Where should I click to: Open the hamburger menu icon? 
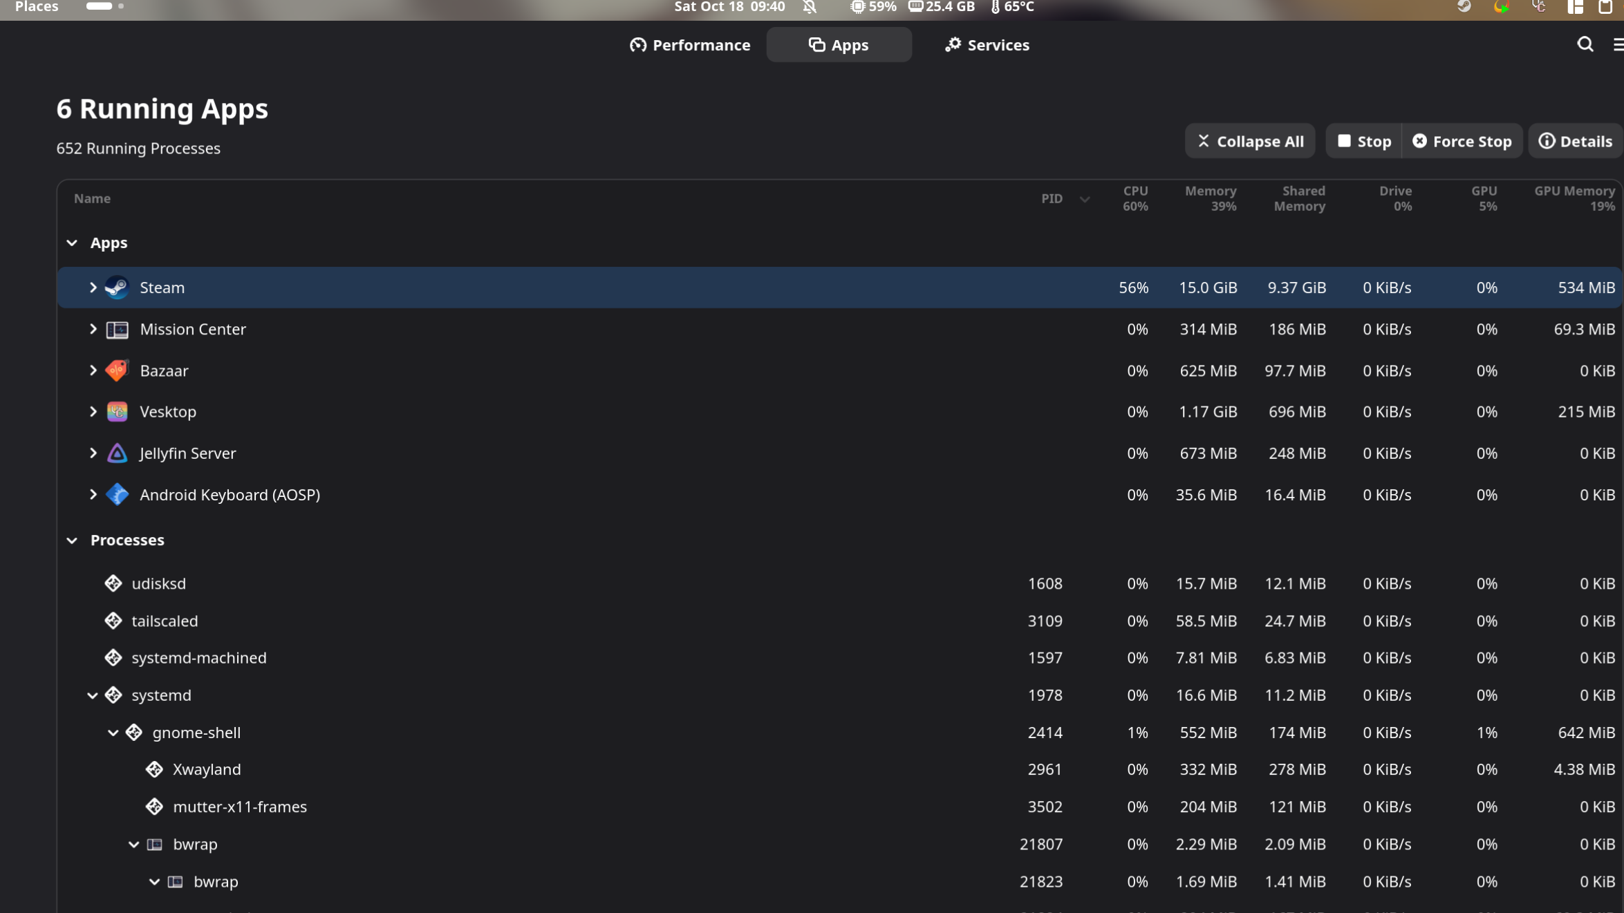1617,44
